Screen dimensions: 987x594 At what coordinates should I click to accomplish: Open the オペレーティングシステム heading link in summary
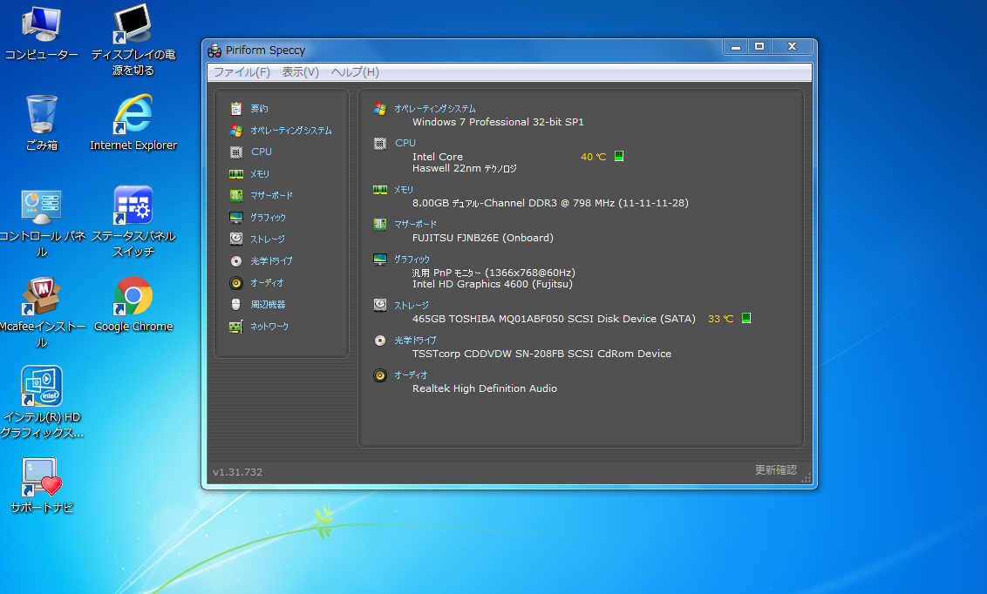coord(435,109)
